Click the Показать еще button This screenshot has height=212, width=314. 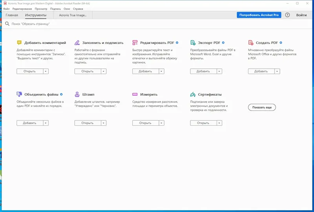click(x=262, y=107)
